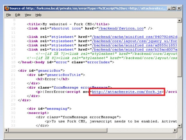Click the 'messaging' id value on line 29

[57, 109]
